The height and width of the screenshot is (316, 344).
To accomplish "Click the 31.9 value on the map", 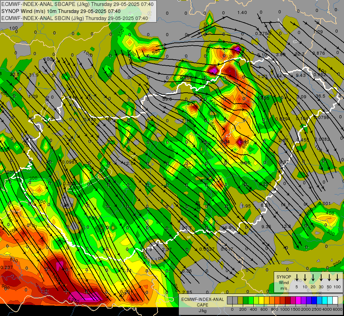I will pos(34,75).
